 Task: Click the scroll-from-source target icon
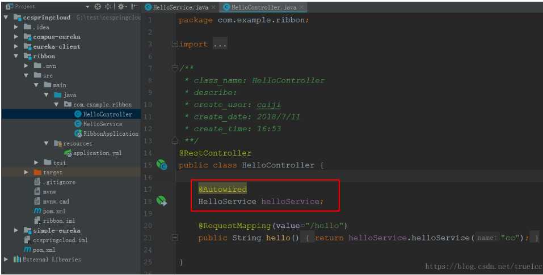[x=98, y=7]
